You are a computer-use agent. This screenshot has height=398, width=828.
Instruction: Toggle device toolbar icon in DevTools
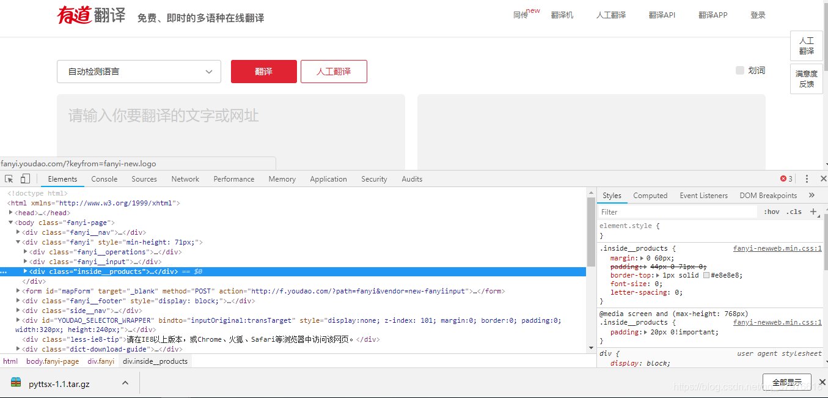(25, 179)
